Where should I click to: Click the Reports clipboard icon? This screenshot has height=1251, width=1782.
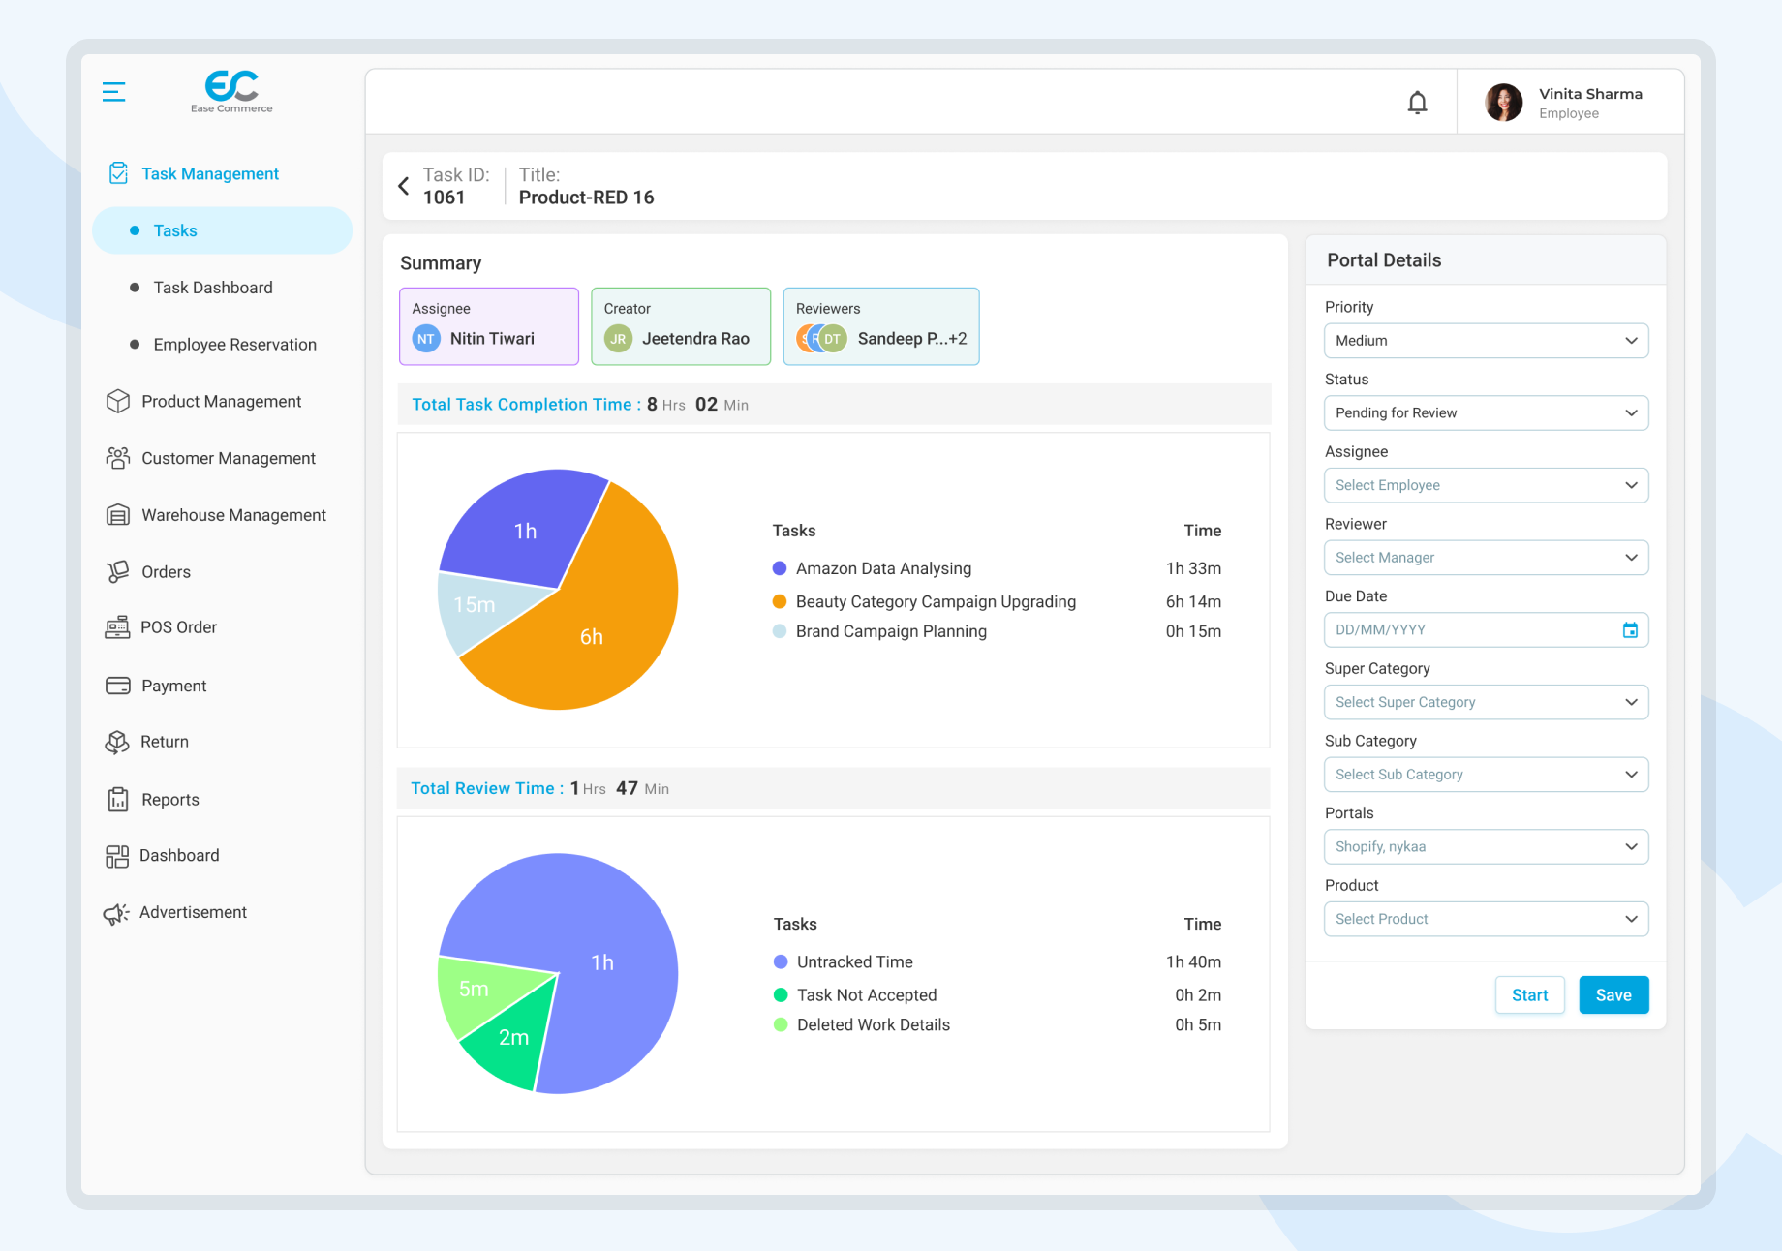click(x=118, y=799)
